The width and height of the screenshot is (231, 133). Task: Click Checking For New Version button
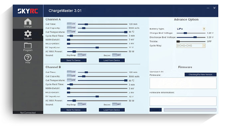click(x=200, y=74)
